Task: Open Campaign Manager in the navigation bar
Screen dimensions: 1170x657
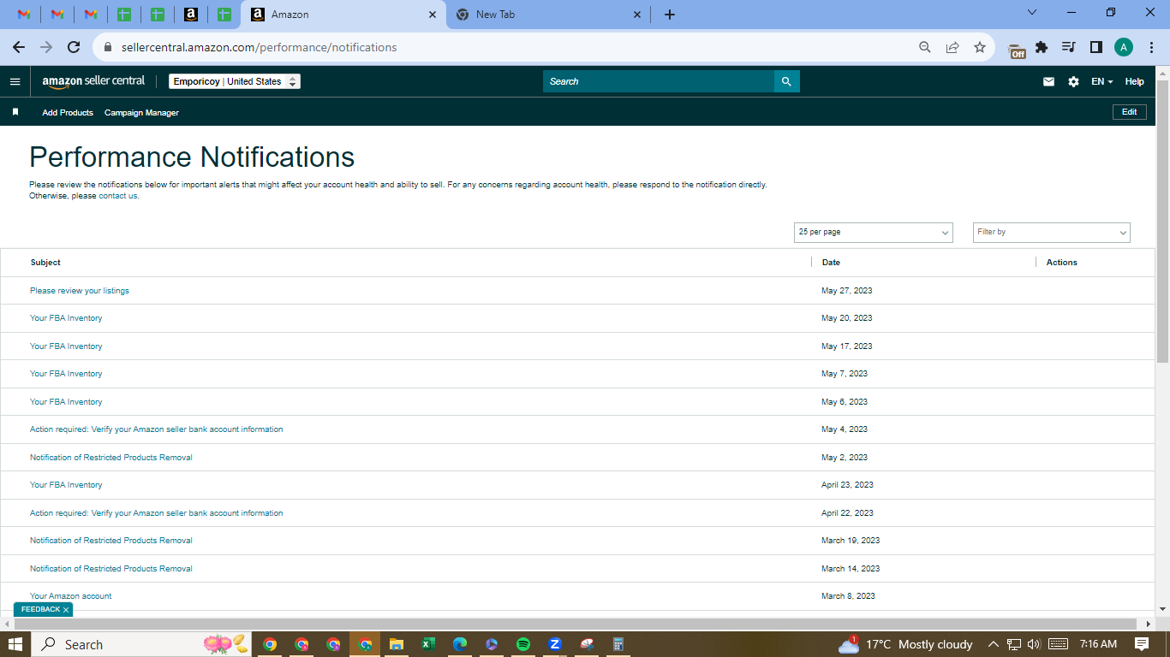Action: pos(141,113)
